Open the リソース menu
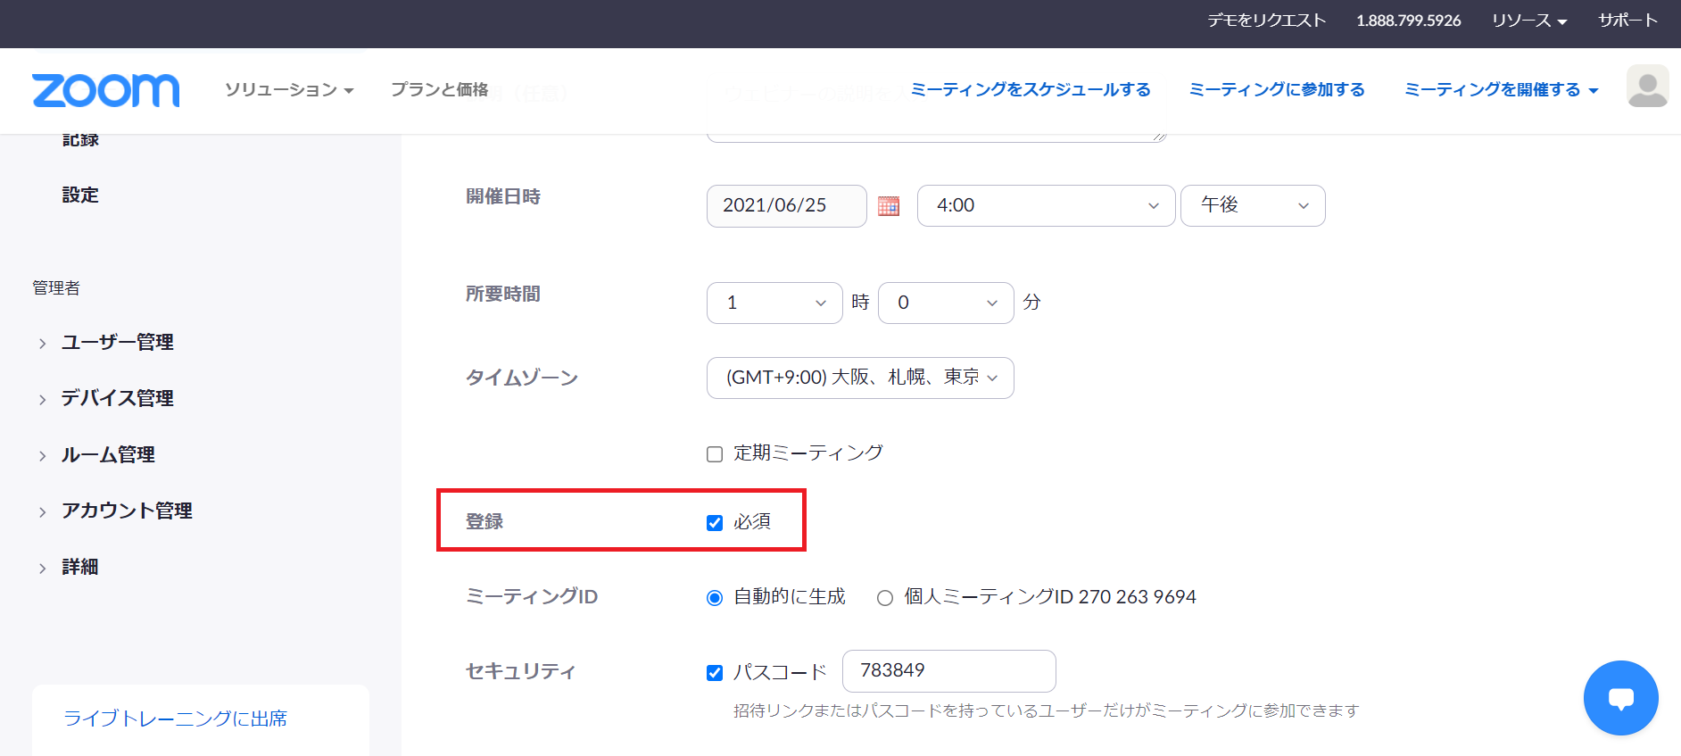 [x=1528, y=21]
